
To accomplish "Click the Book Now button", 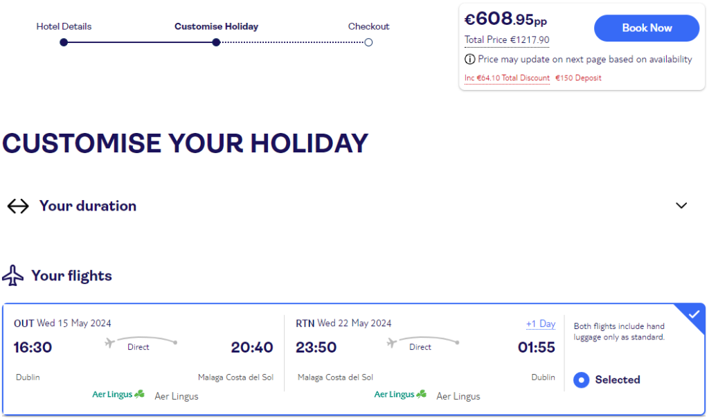I will point(647,28).
